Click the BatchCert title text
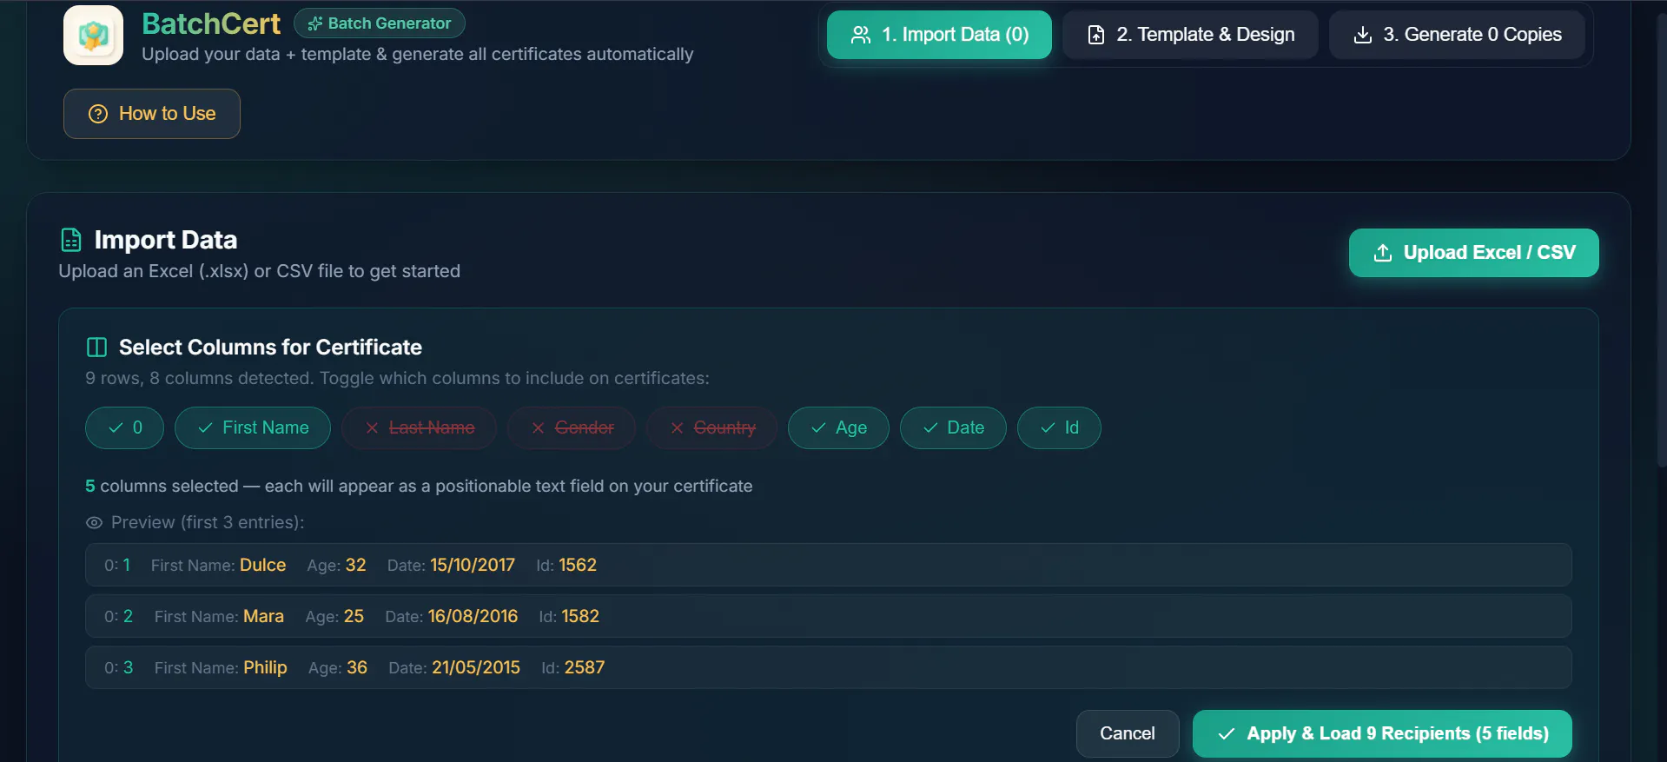This screenshot has height=762, width=1667. pyautogui.click(x=211, y=23)
